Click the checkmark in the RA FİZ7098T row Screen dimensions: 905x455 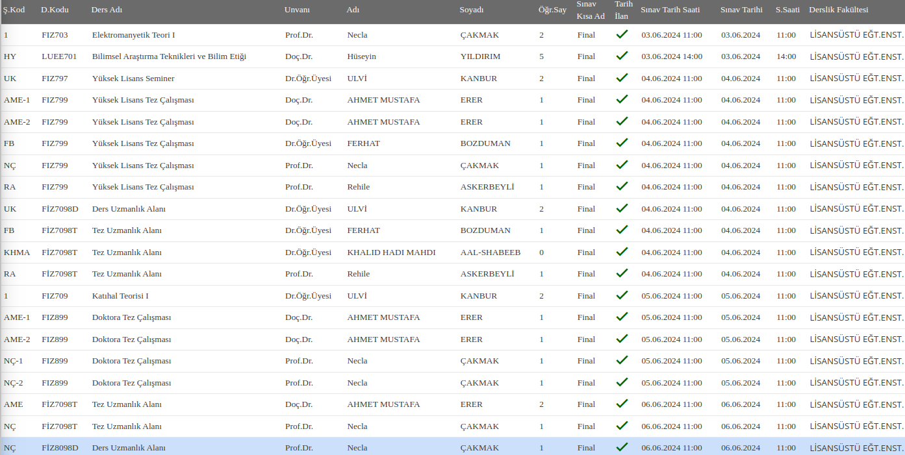622,273
